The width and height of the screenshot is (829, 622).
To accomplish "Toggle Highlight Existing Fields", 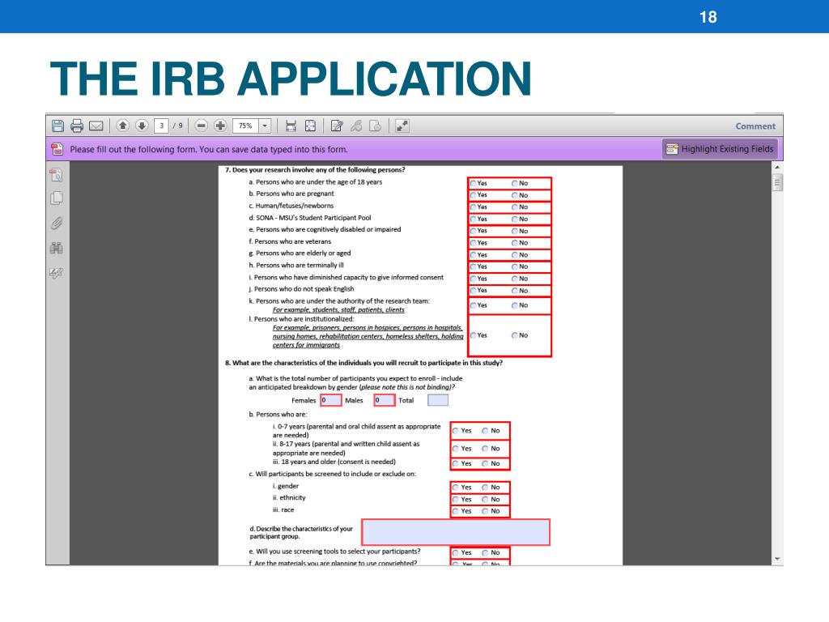I will click(x=720, y=148).
